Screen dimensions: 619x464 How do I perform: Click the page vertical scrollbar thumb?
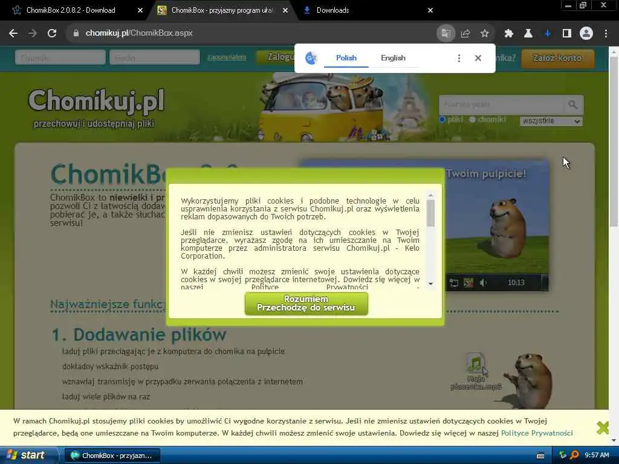pos(614,142)
